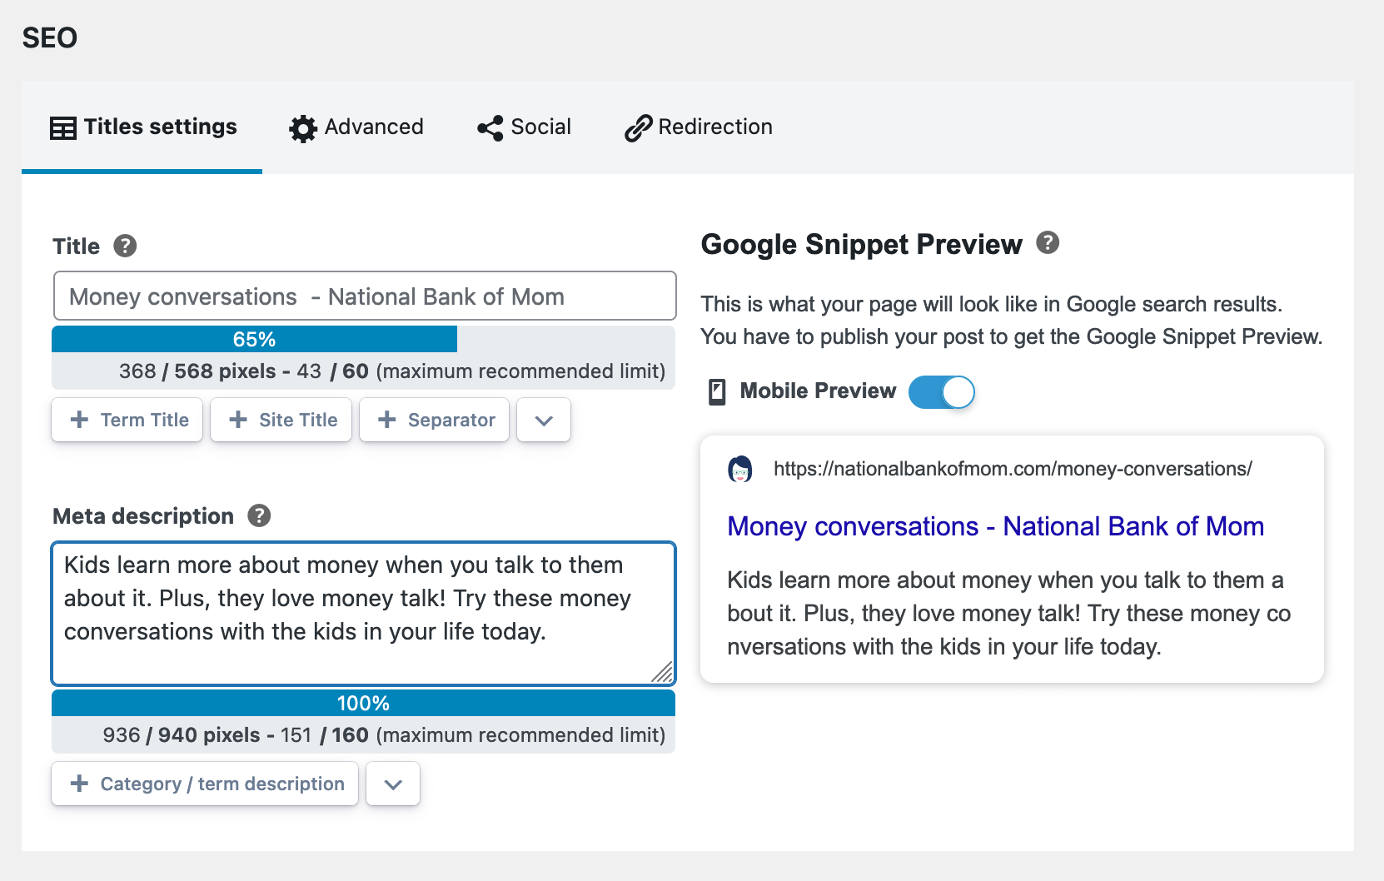Viewport: 1384px width, 881px height.
Task: Click the meta description resize handle
Action: [x=664, y=674]
